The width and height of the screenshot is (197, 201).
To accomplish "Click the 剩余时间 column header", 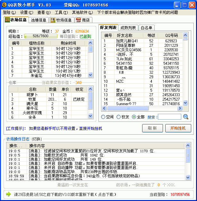I will (68, 43).
